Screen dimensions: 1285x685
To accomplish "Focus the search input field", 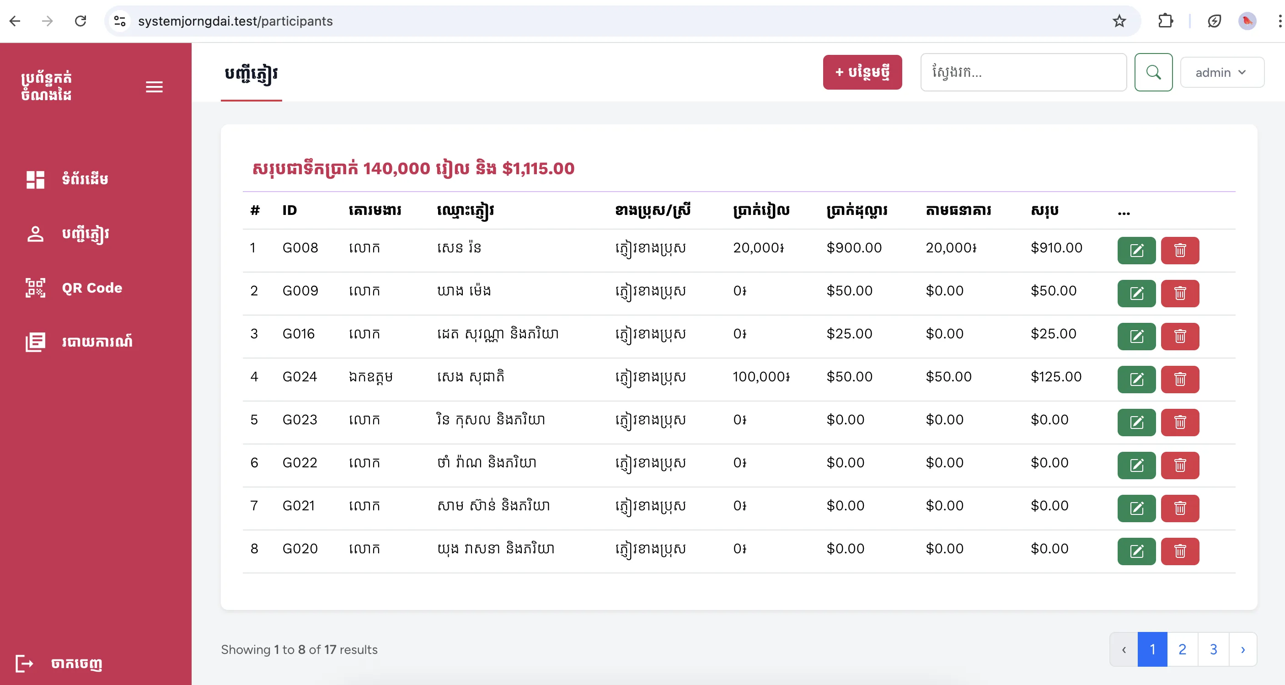I will click(x=1023, y=72).
